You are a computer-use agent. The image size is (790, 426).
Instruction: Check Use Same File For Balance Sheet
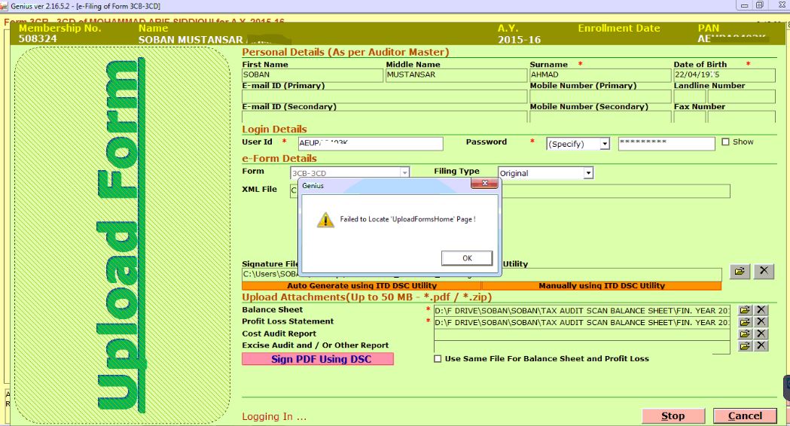pyautogui.click(x=438, y=359)
